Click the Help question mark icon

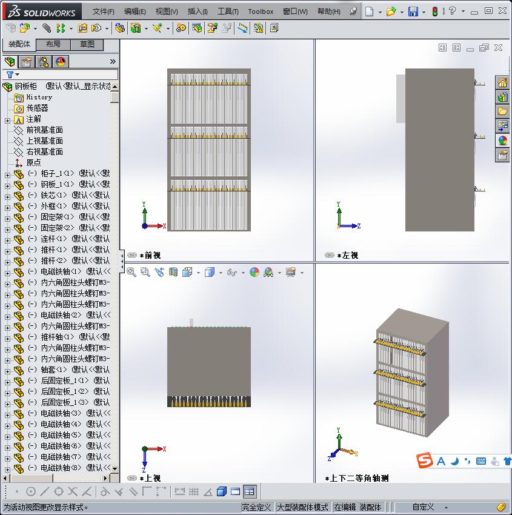(x=452, y=11)
